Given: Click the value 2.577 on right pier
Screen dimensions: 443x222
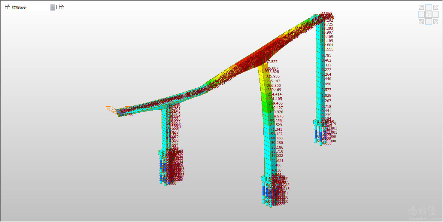Looking at the screenshot, I should (326, 90).
